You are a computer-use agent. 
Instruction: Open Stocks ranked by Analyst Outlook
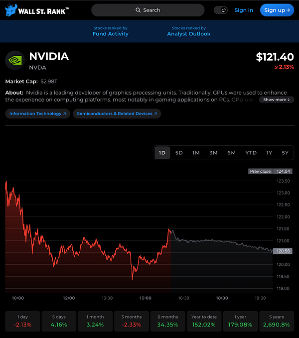click(188, 31)
